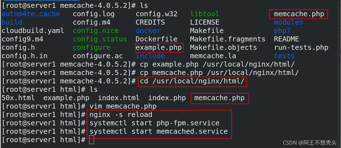Click the terminal cursor at the last prompt

91,140
